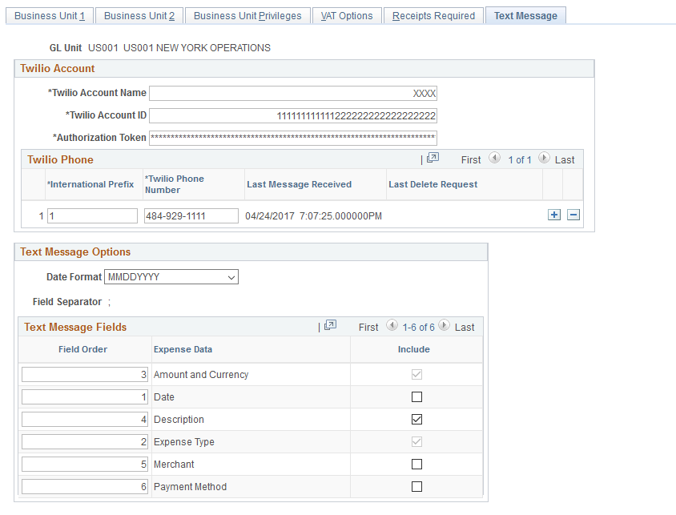The height and width of the screenshot is (515, 676).
Task: Enable Include checkbox for Payment Method
Action: [416, 486]
